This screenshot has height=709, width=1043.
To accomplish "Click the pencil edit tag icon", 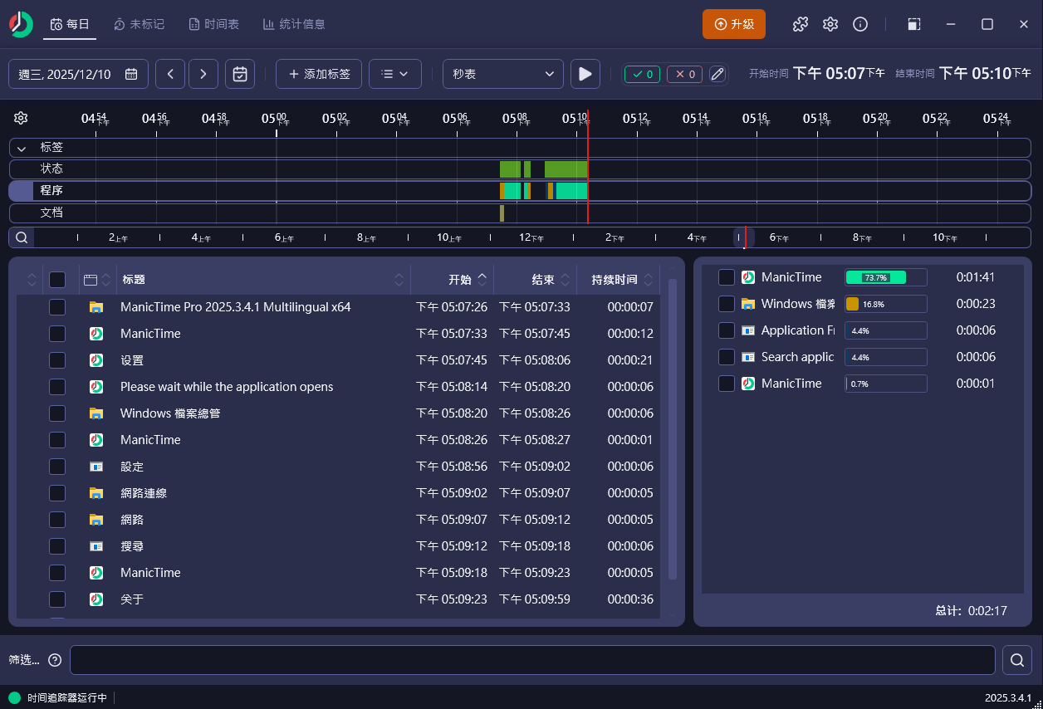I will tap(717, 74).
